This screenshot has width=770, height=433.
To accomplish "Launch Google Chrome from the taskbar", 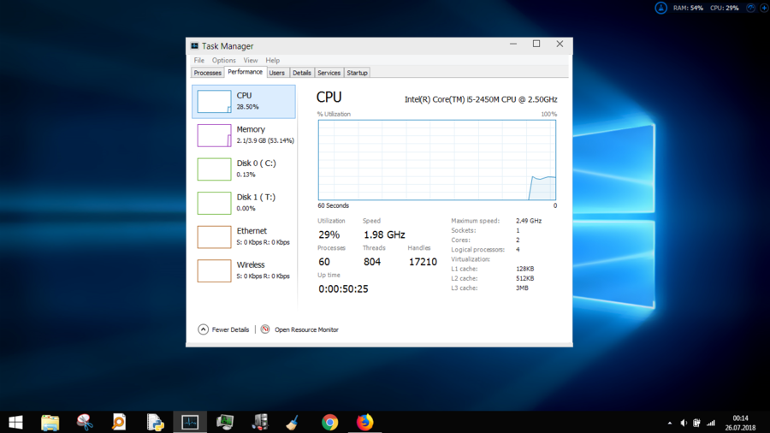I will 329,422.
